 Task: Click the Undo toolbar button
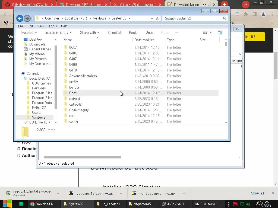point(149,32)
